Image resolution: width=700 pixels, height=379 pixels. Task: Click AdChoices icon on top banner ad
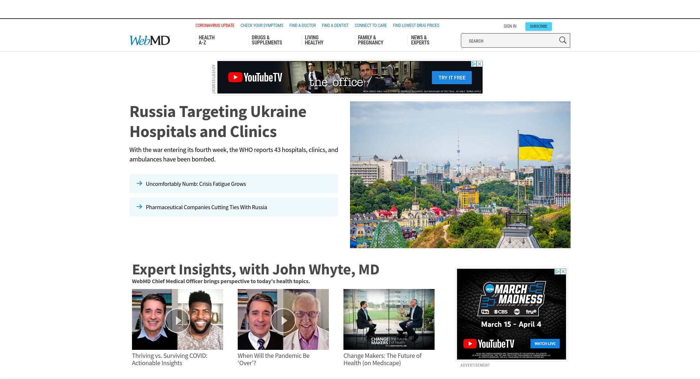coord(474,64)
